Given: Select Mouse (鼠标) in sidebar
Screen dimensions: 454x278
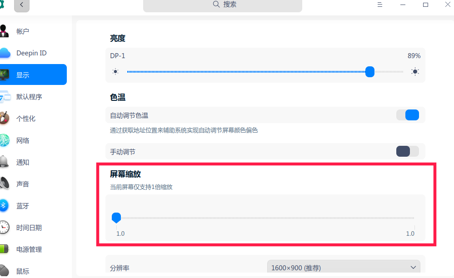Looking at the screenshot, I should pyautogui.click(x=23, y=271).
